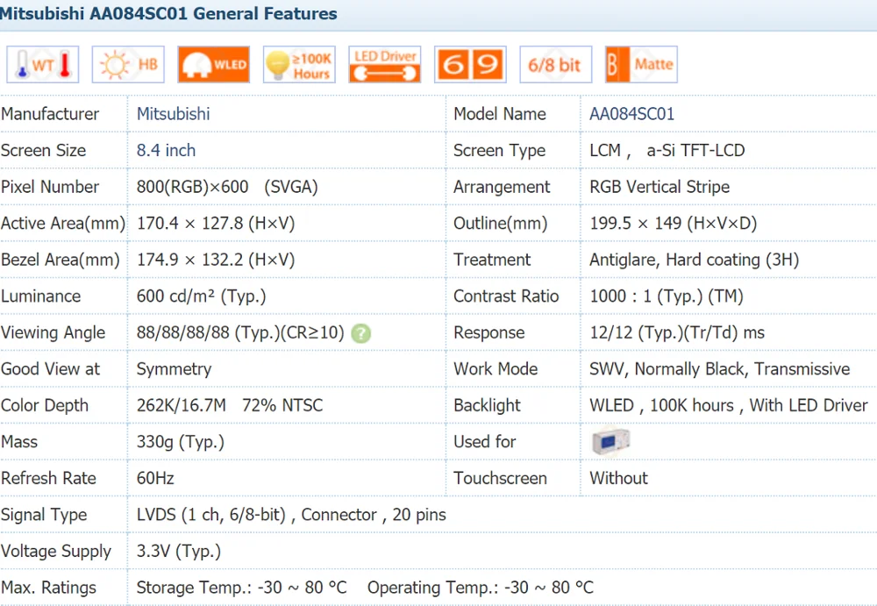Click the LCM, a-Si TFT-LCD screen type value
This screenshot has height=606, width=877.
point(667,151)
